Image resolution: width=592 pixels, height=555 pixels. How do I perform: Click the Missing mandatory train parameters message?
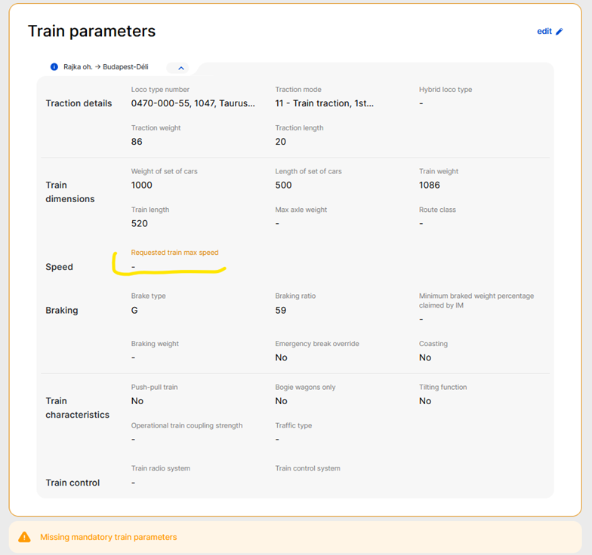109,537
